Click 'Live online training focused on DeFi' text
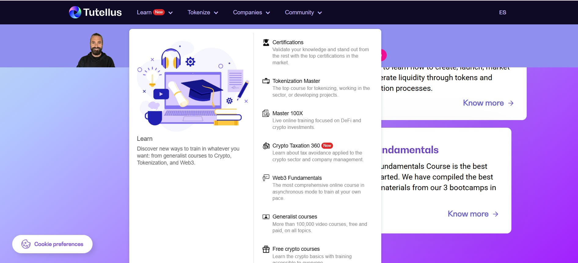Screen dimensions: 578x263 (x=317, y=124)
